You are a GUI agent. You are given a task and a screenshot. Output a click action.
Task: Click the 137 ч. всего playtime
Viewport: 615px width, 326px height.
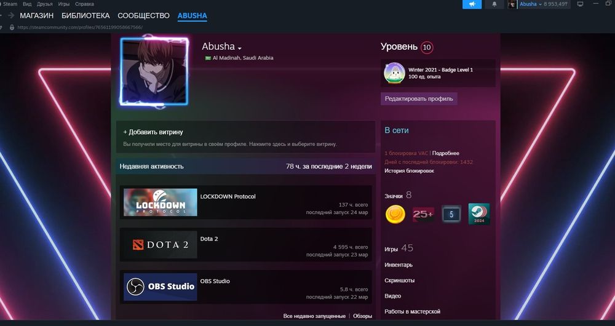[x=353, y=205]
